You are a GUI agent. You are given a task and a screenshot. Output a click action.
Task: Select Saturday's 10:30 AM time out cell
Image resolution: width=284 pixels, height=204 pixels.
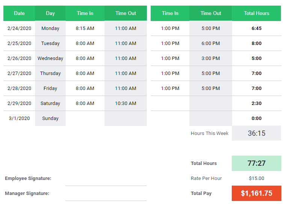click(125, 103)
